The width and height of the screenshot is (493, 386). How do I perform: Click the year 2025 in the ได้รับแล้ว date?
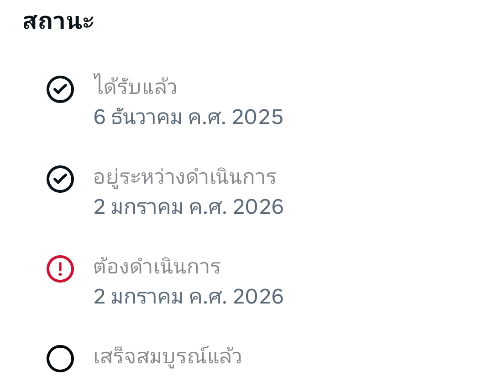click(x=257, y=117)
